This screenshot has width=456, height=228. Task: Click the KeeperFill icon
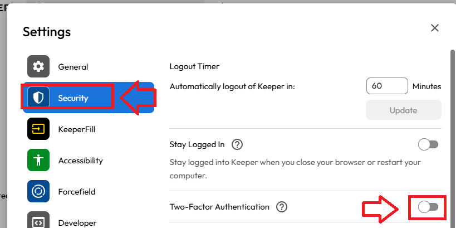(38, 129)
